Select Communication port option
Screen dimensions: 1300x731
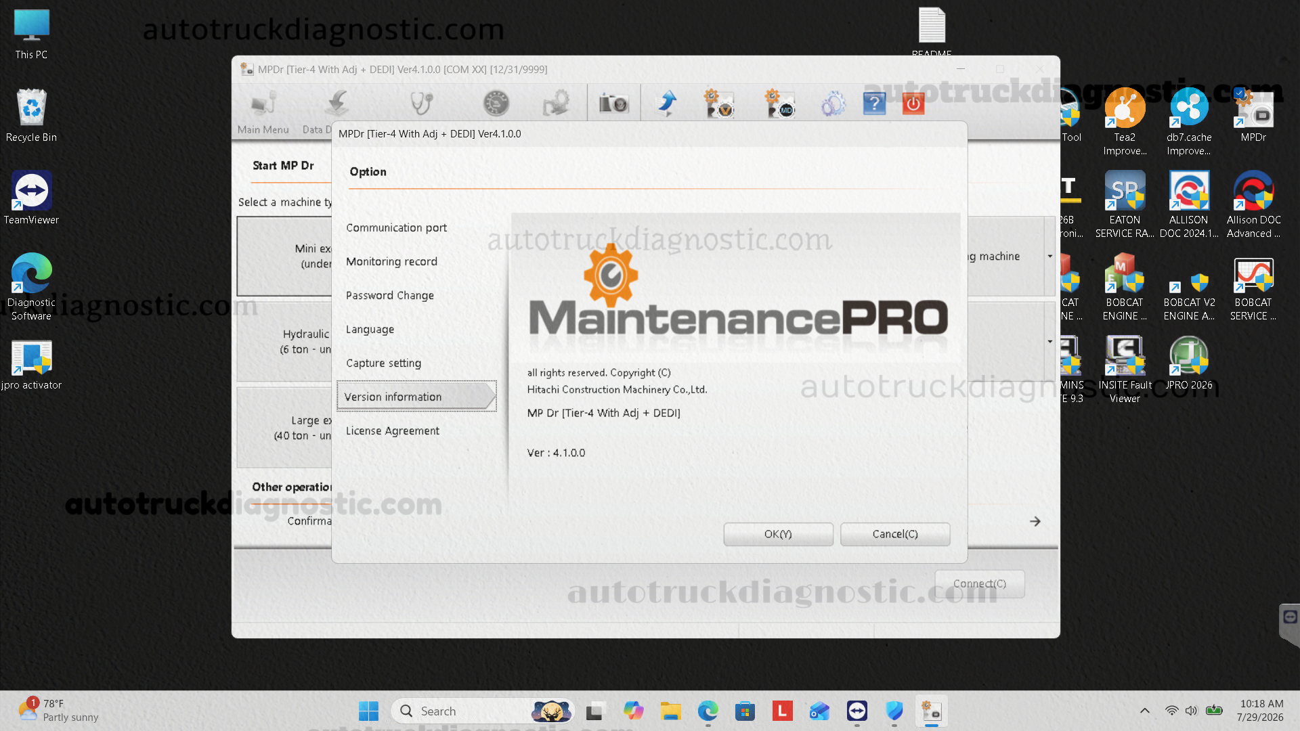[x=396, y=227]
